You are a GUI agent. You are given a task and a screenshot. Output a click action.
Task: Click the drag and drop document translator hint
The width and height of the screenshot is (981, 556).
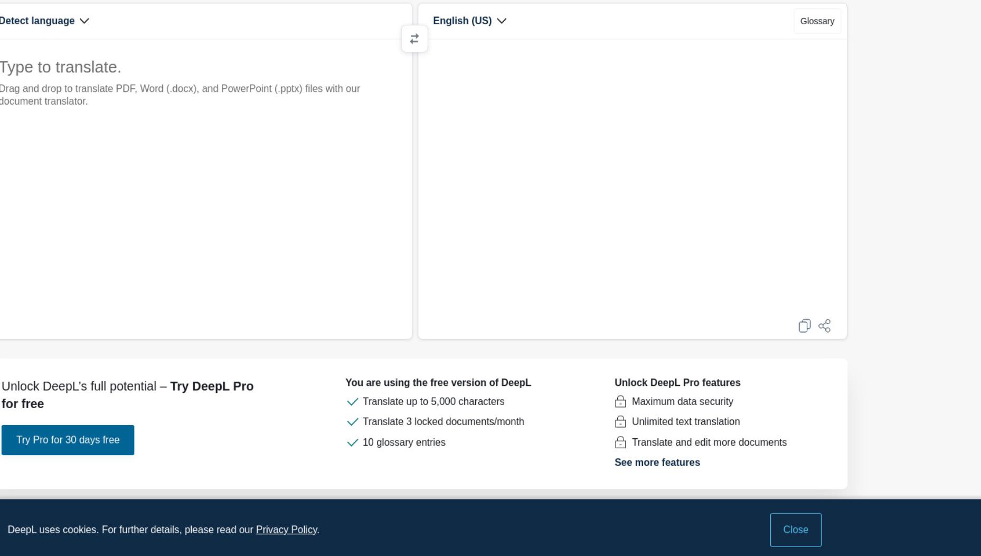click(x=180, y=95)
